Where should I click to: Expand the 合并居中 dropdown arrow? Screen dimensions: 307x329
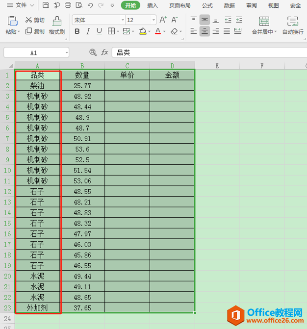(276, 32)
